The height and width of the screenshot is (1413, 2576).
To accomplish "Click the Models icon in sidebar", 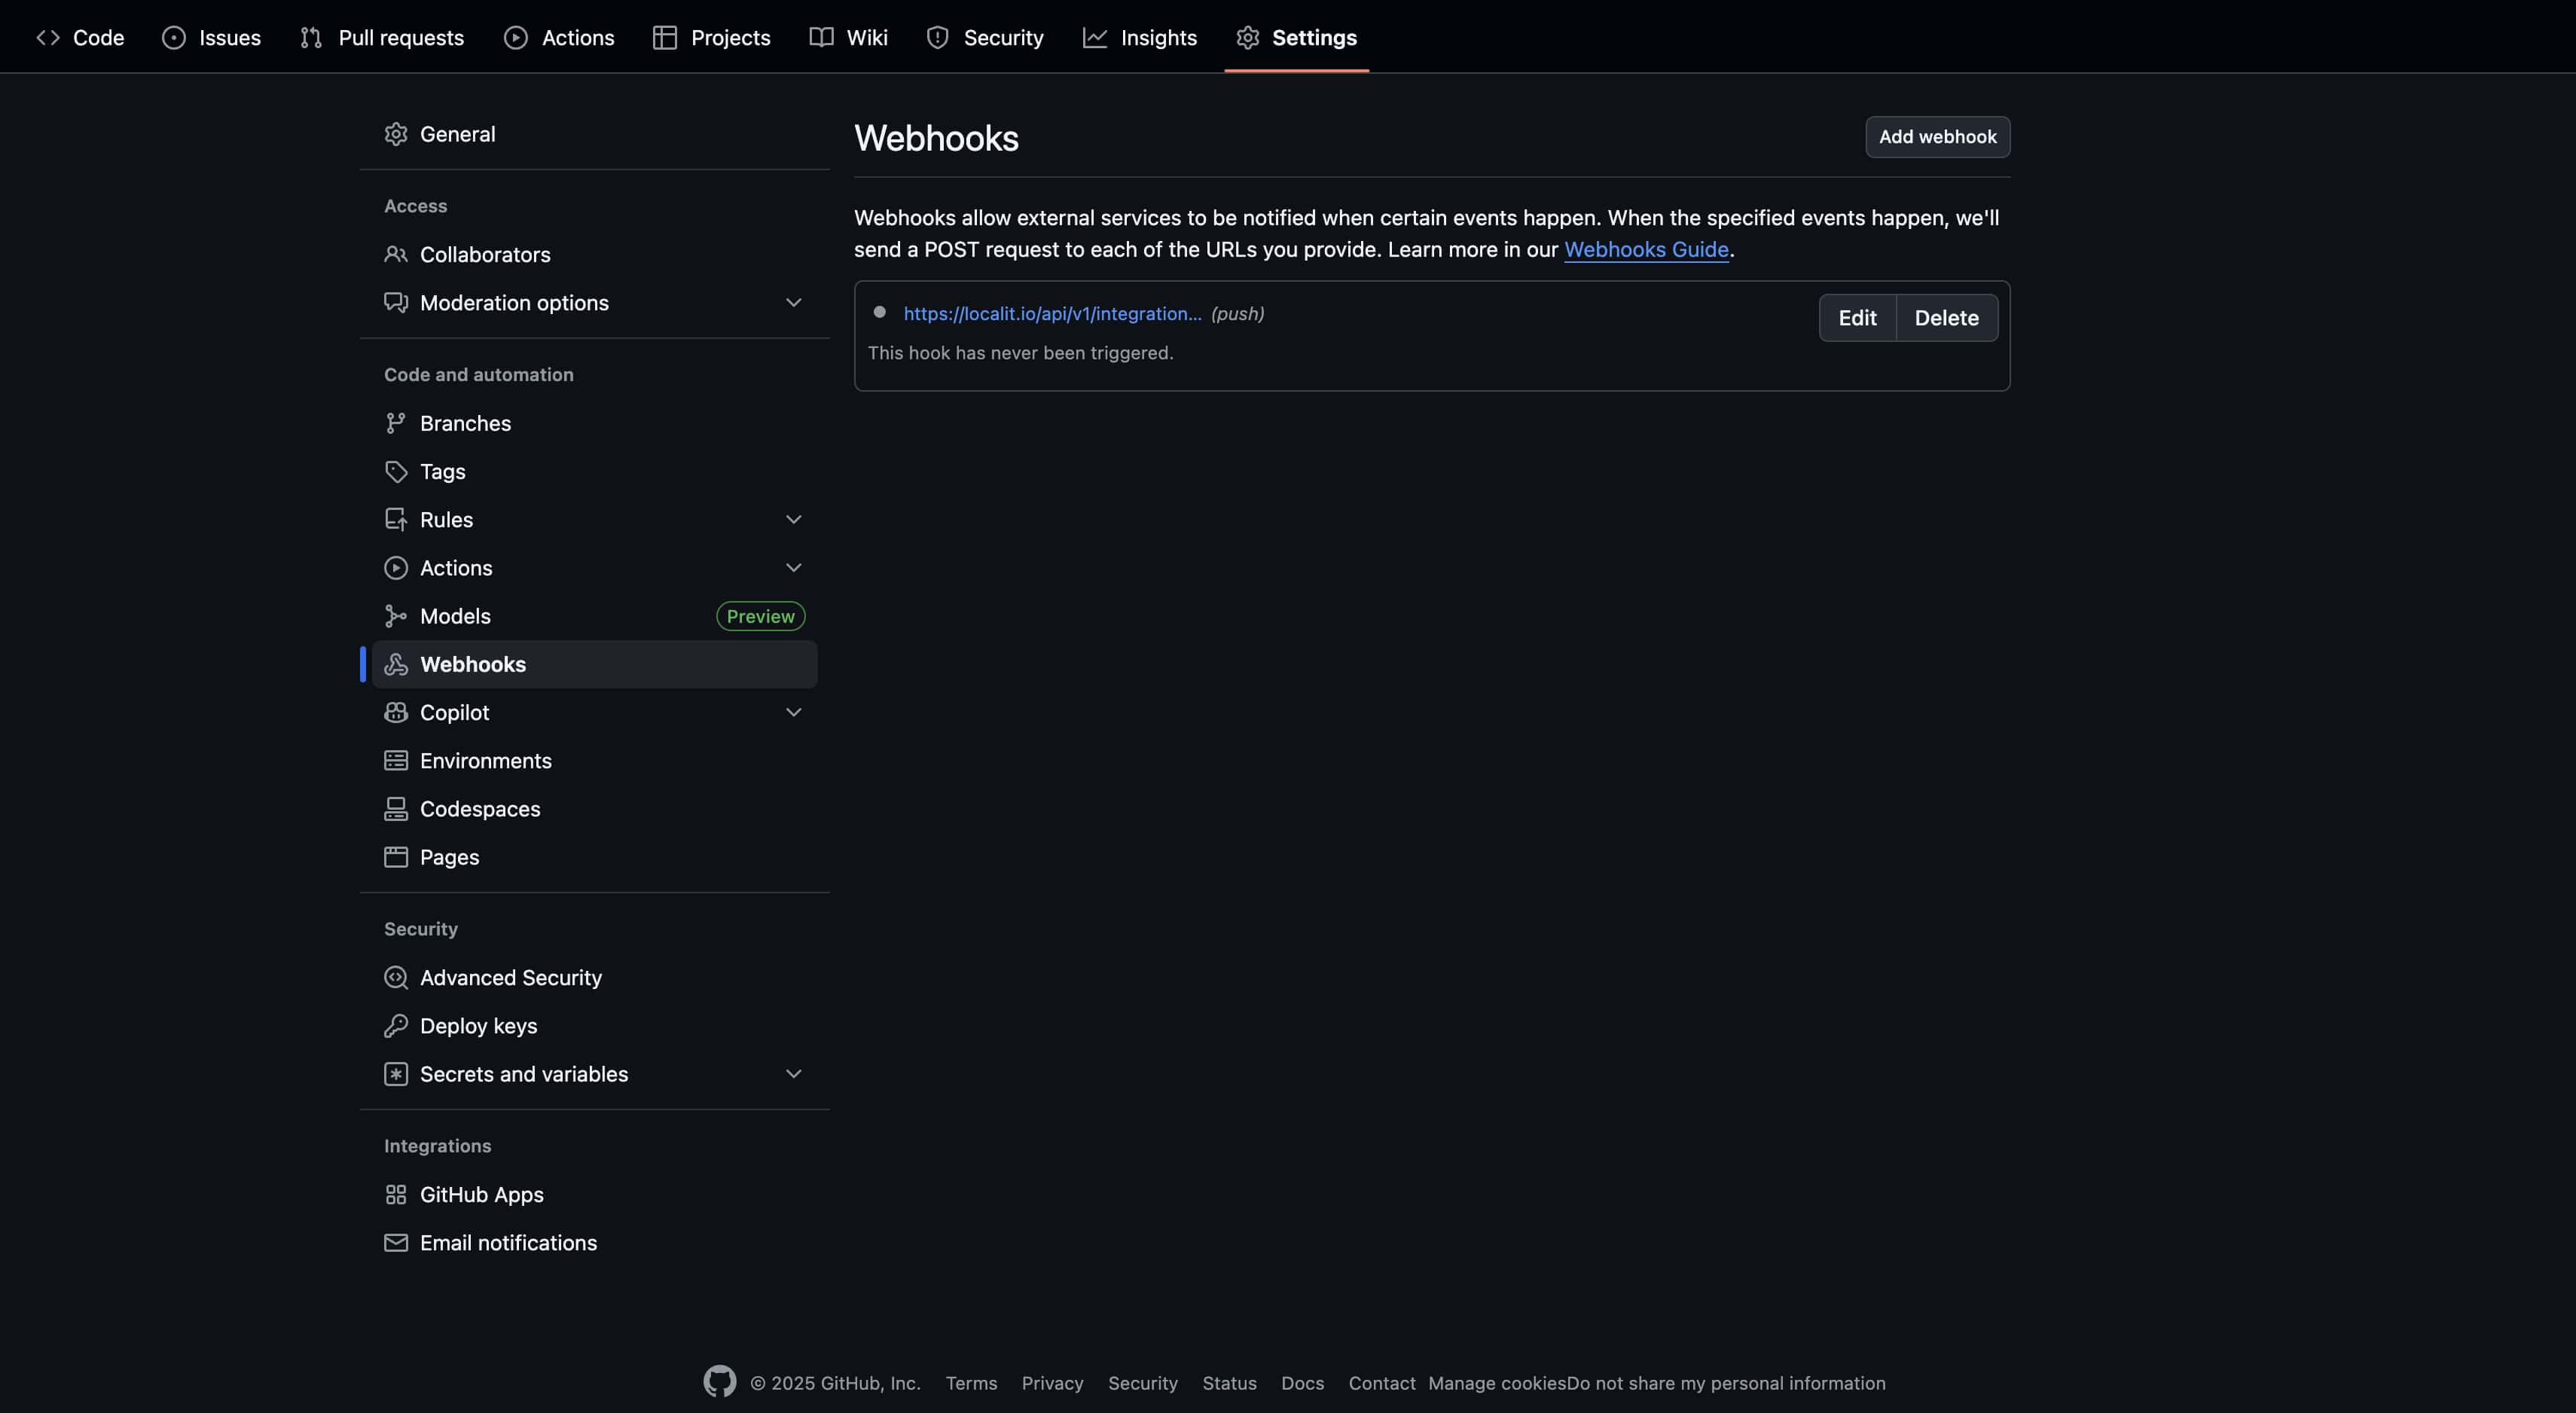I will click(x=396, y=616).
